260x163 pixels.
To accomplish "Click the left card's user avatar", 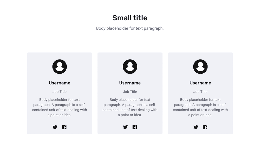I will tap(60, 67).
